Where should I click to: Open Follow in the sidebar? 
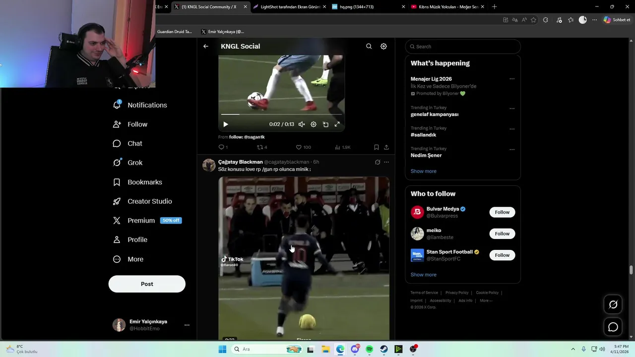tap(130, 124)
